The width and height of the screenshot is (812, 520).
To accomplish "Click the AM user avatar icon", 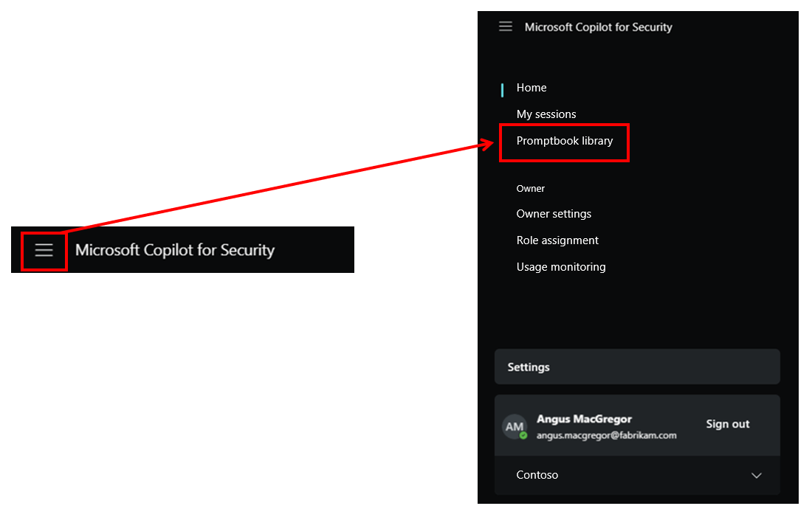I will [x=515, y=427].
